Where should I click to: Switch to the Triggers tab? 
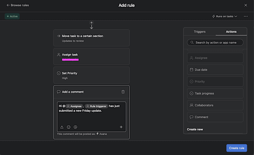[x=200, y=32]
